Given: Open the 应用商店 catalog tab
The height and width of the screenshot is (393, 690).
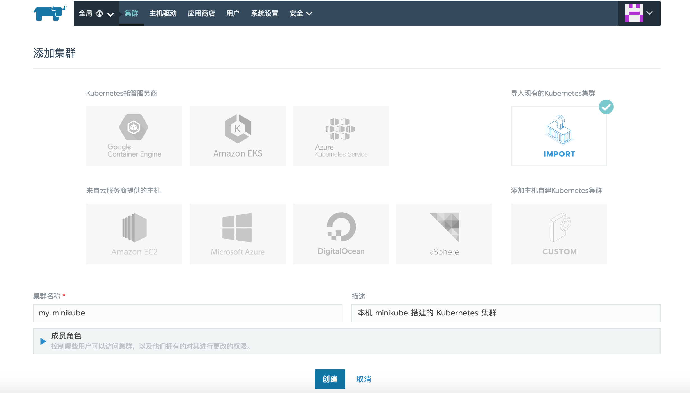Looking at the screenshot, I should pyautogui.click(x=201, y=13).
